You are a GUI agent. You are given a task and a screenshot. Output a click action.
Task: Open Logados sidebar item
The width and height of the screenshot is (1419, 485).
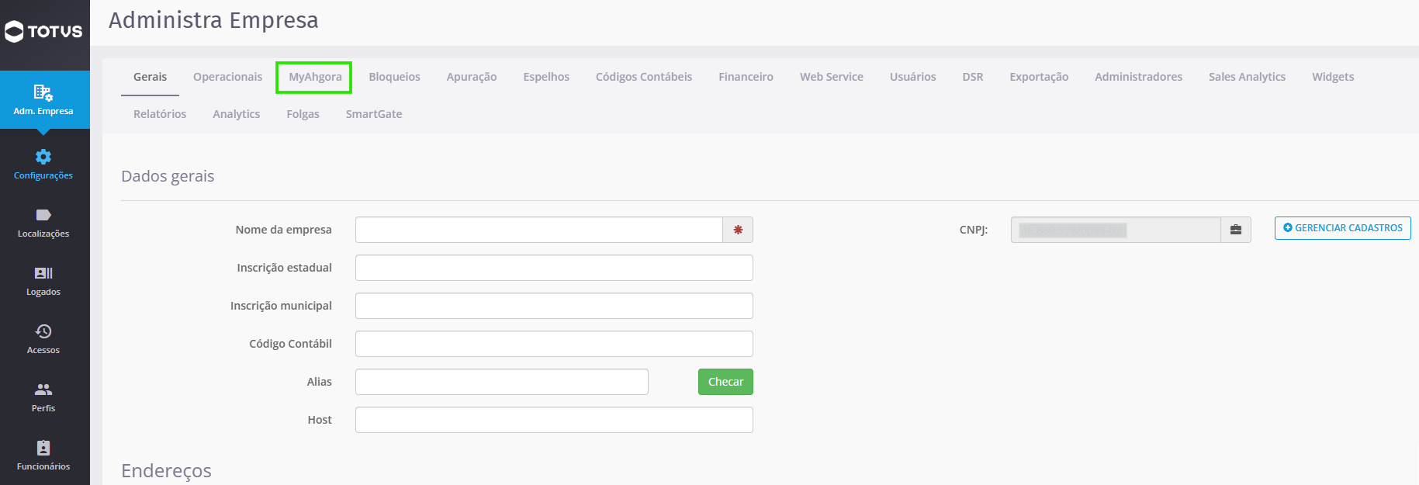point(44,282)
